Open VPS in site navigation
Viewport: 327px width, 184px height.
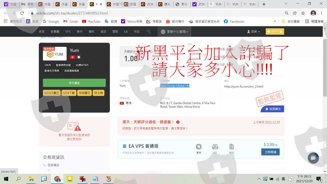(x=68, y=32)
